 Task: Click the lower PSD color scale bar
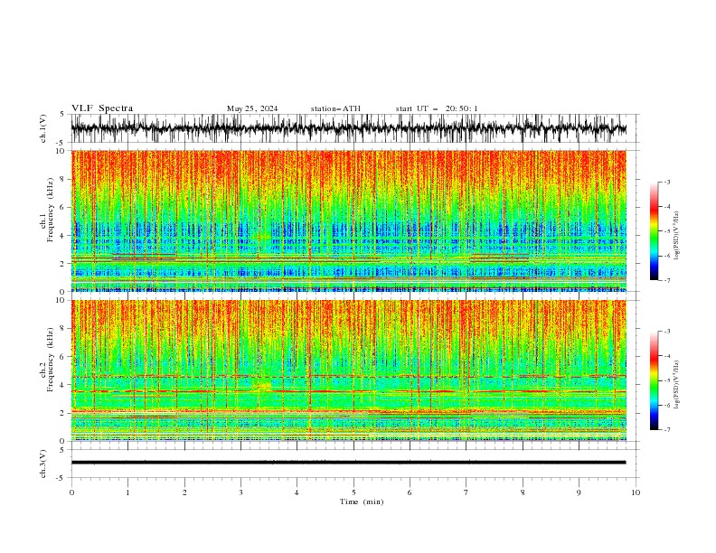click(654, 380)
